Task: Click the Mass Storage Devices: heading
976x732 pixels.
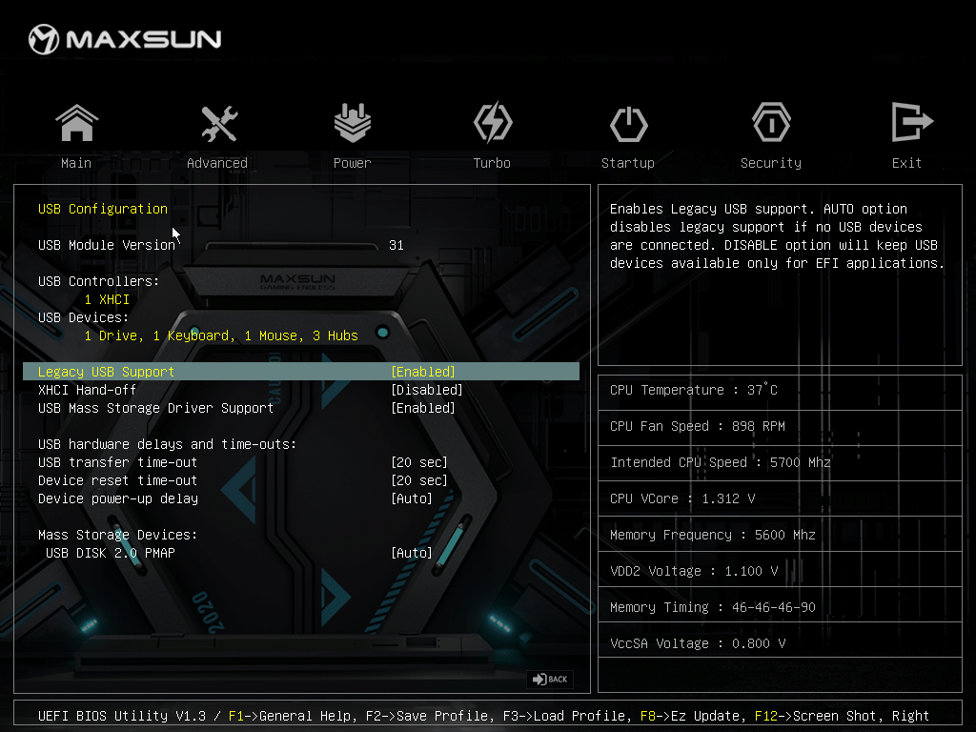Action: 117,535
